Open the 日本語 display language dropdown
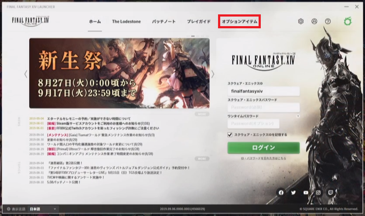This screenshot has width=365, height=216. [x=43, y=209]
